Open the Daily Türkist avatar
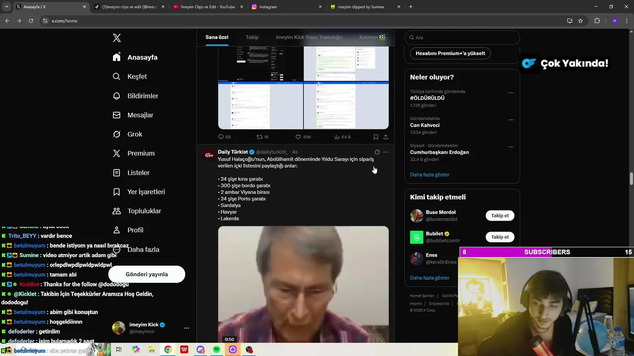This screenshot has width=634, height=356. (209, 155)
